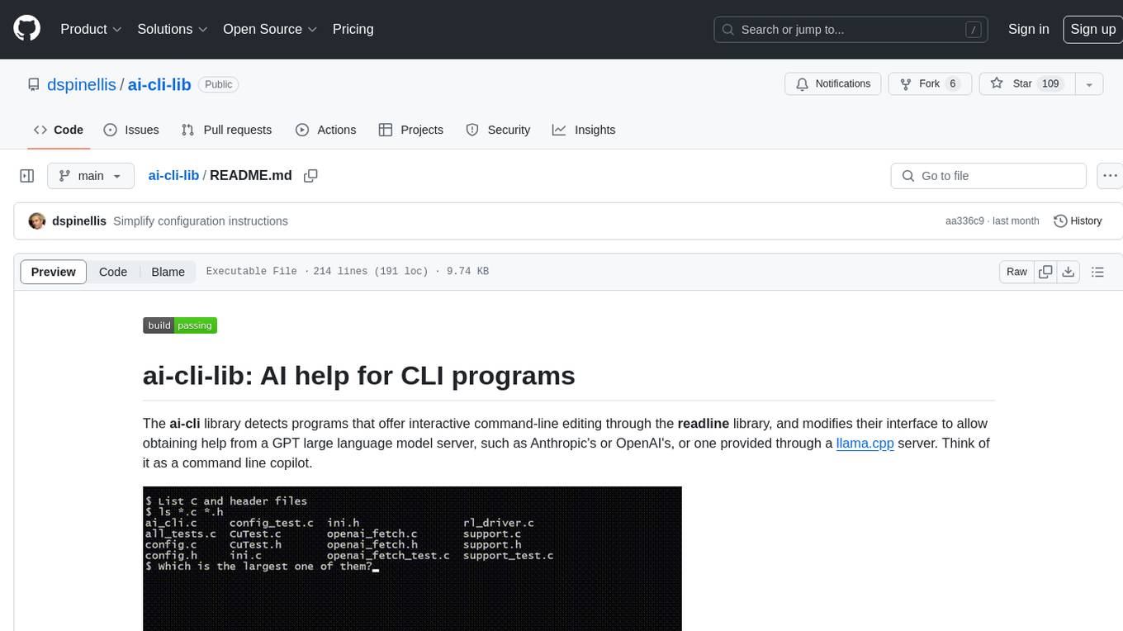Image resolution: width=1123 pixels, height=631 pixels.
Task: Select the Blame view
Action: click(x=168, y=272)
